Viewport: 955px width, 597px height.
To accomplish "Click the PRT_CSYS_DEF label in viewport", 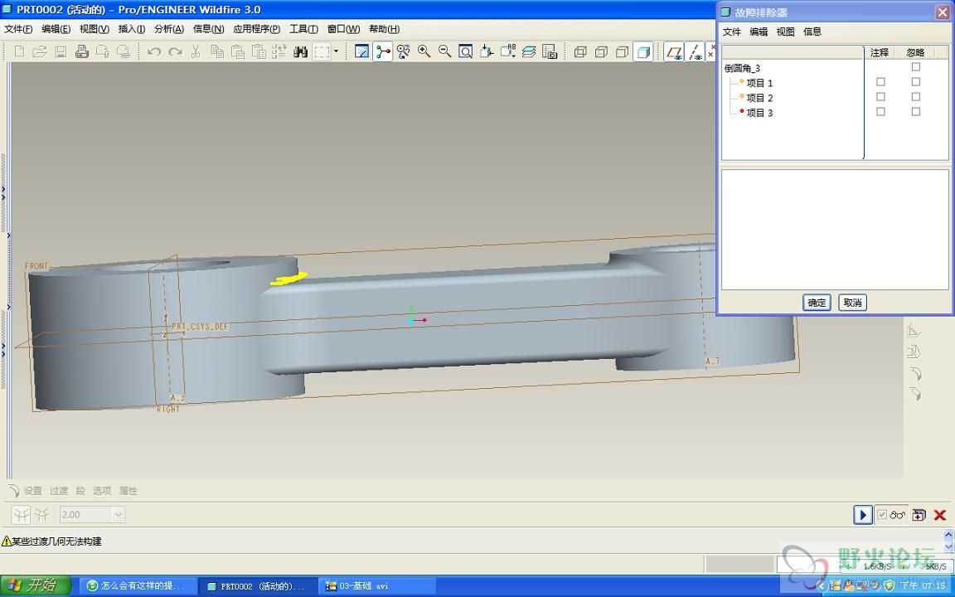I will click(200, 327).
